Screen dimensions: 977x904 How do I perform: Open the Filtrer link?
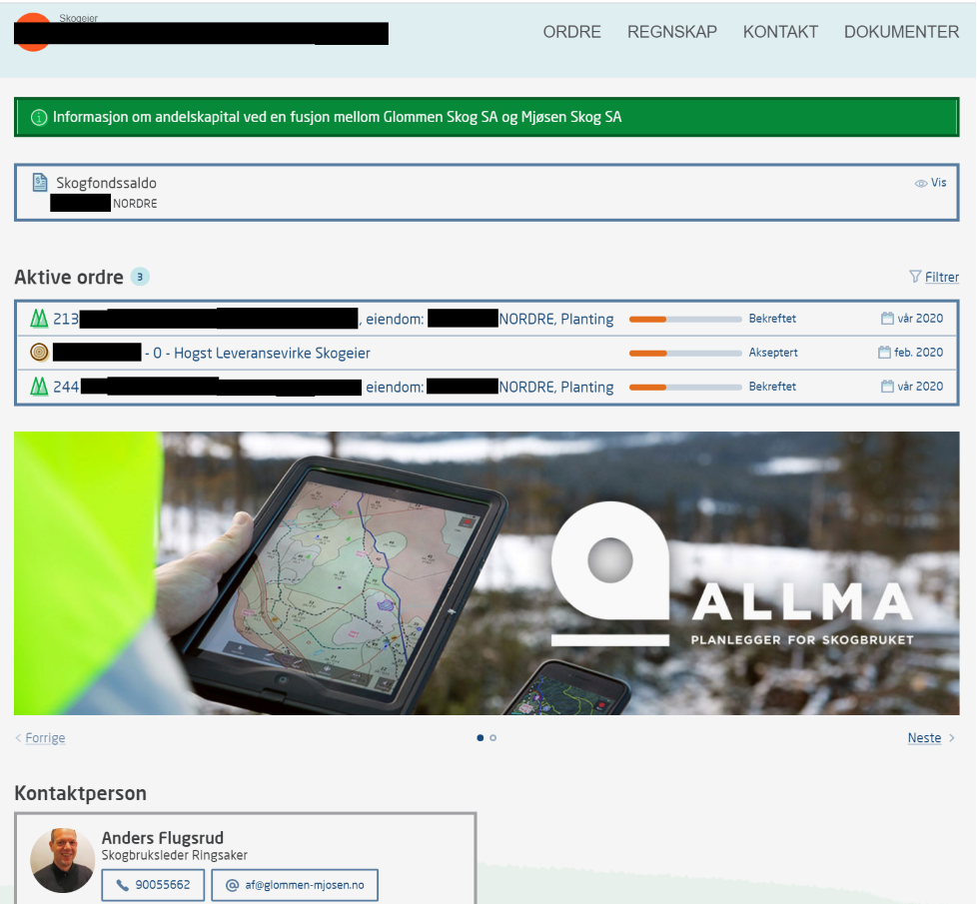coord(941,277)
